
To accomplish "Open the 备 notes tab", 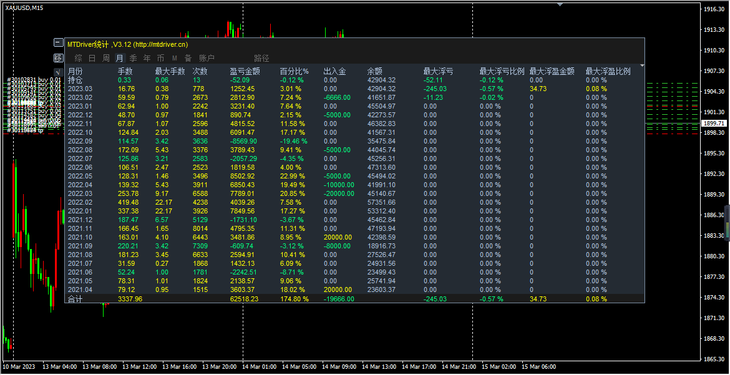I will point(188,58).
